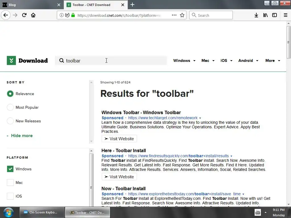Click the page vertical scrollbar thumb
This screenshot has width=291, height=218.
pos(288,42)
